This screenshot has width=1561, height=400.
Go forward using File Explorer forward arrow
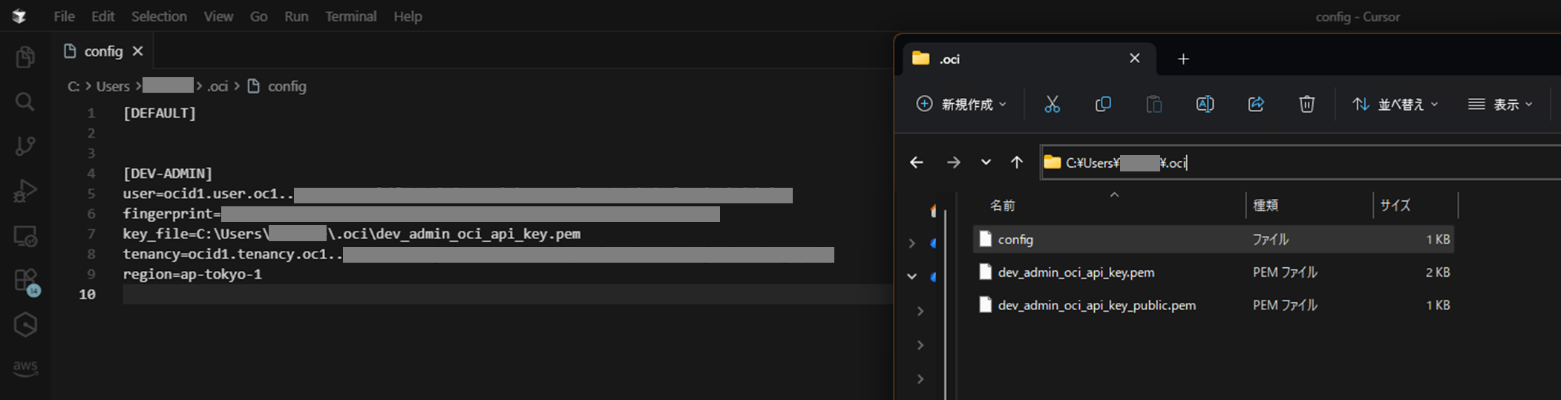[x=954, y=163]
